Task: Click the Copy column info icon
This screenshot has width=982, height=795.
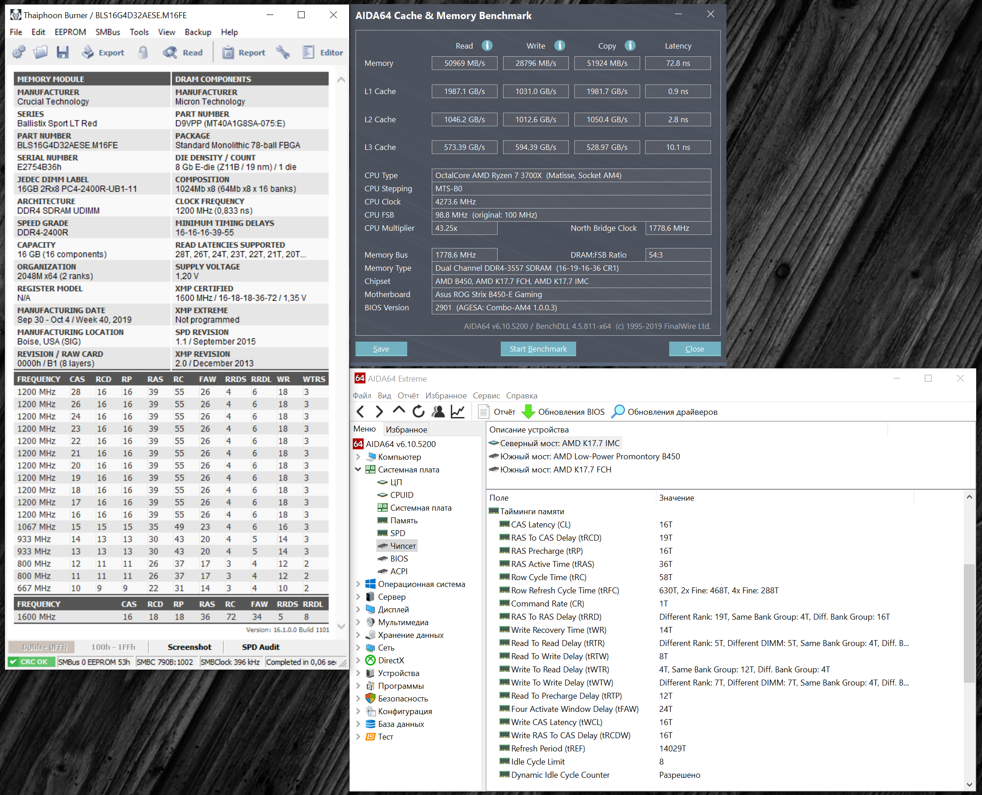Action: coord(630,45)
